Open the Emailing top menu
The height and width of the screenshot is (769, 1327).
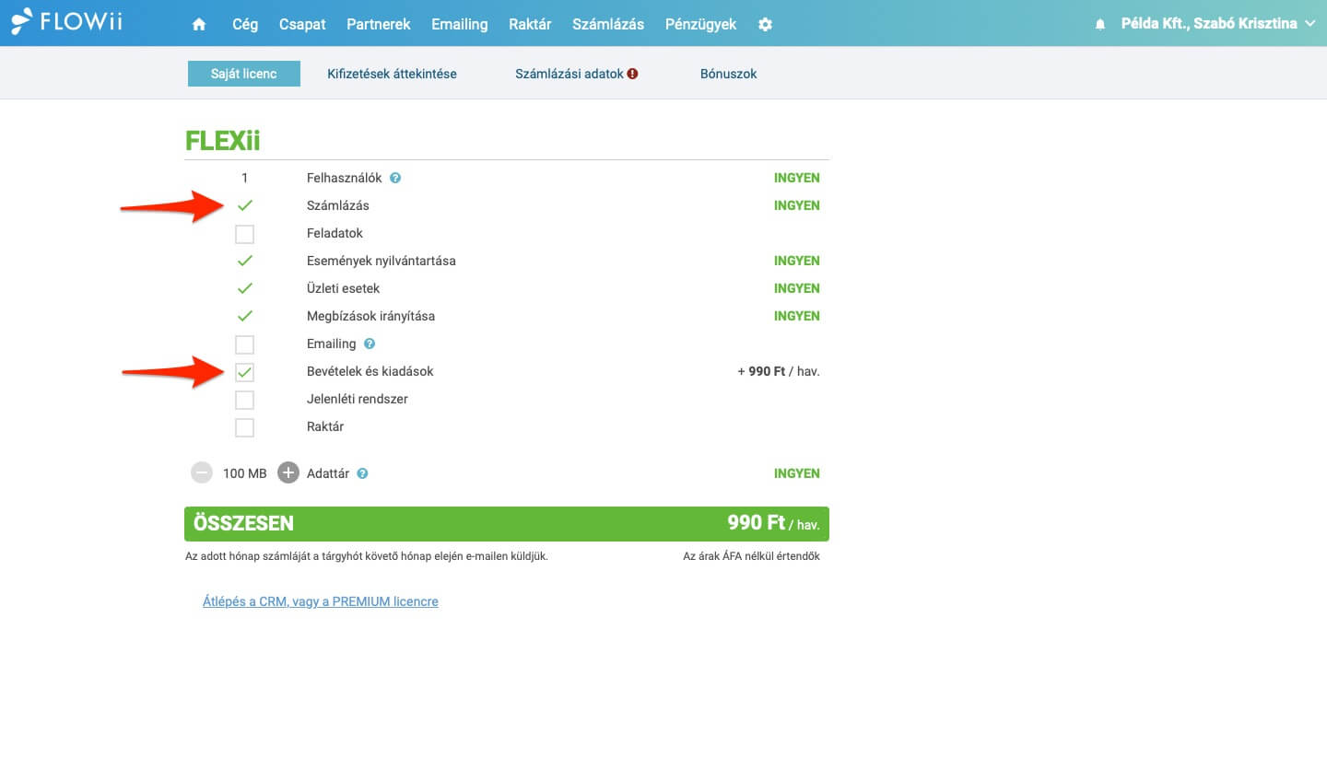(460, 25)
